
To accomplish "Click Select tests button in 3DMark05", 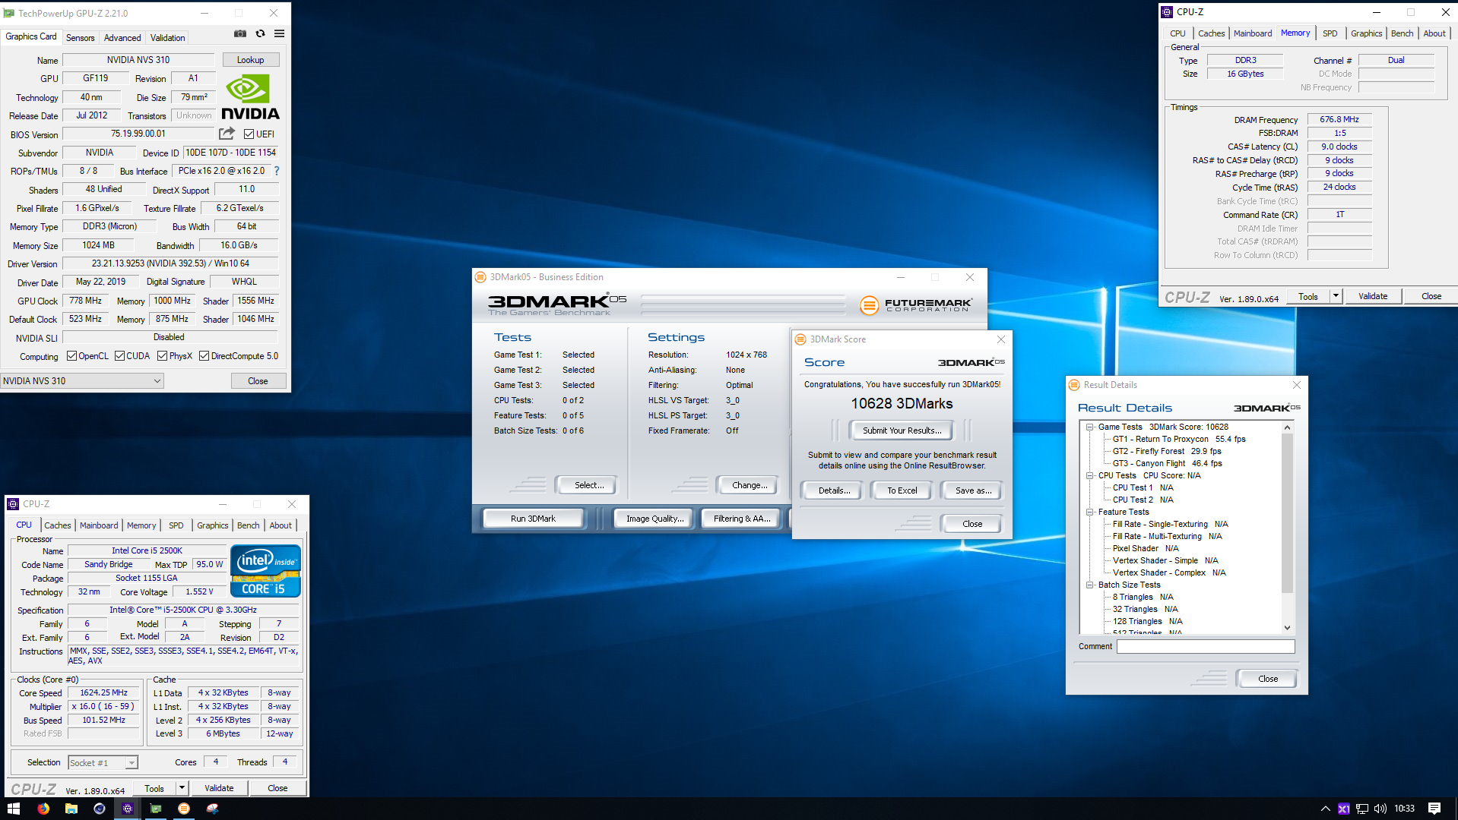I will [588, 485].
